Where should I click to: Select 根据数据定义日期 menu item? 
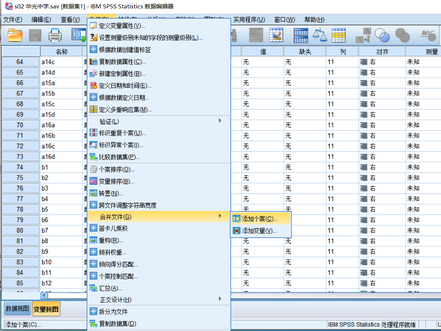(x=159, y=97)
